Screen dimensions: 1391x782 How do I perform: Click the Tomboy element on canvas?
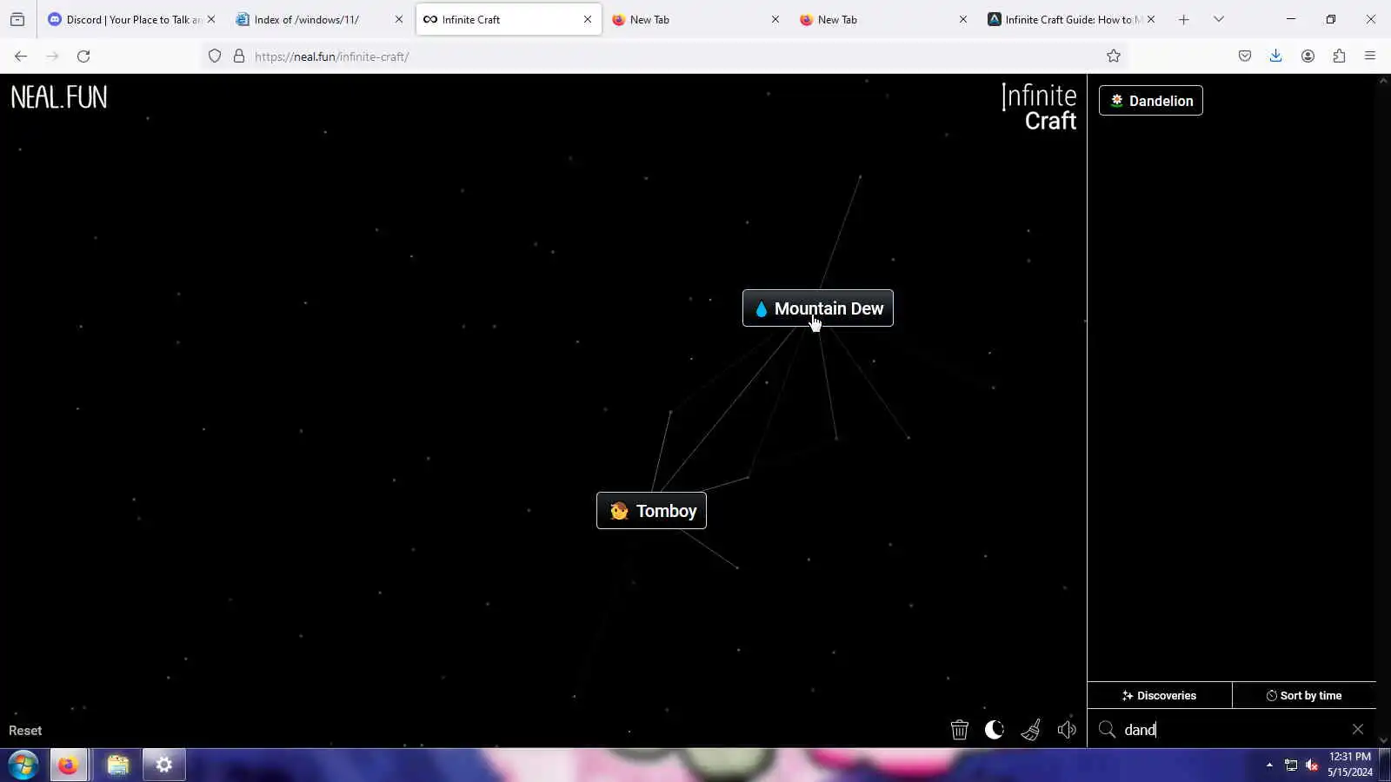coord(651,511)
